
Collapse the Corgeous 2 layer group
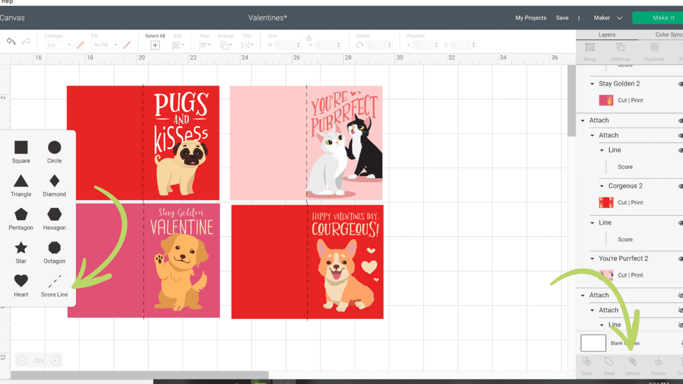(603, 186)
